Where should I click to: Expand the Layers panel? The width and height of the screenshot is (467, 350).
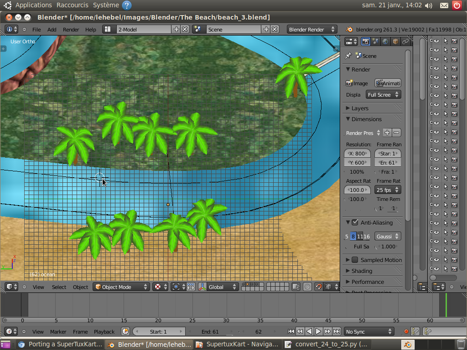pos(360,108)
